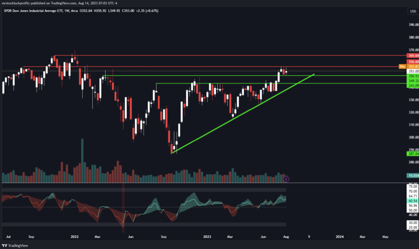
Task: Click the orange Pre pre-market price tag
Action: pos(402,66)
